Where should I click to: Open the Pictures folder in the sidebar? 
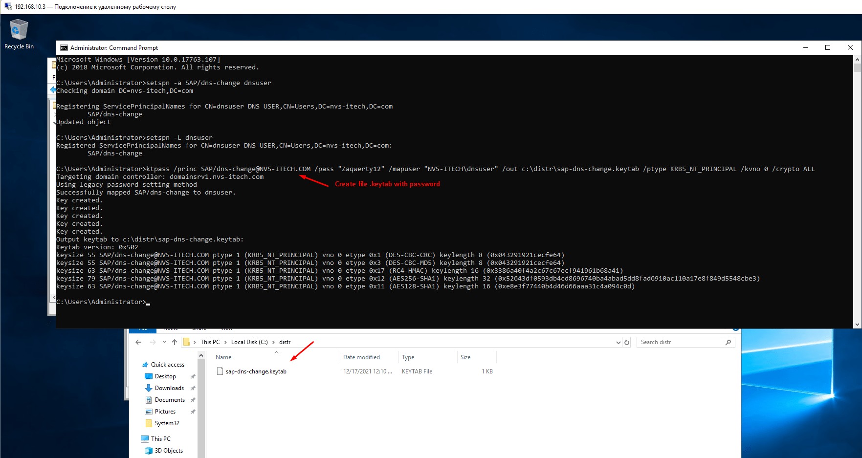point(165,411)
